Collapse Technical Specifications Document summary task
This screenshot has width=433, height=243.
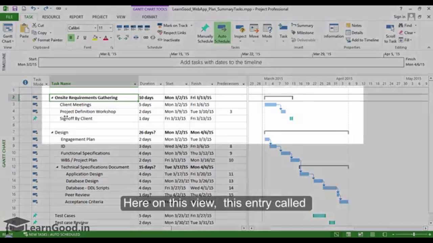57,167
